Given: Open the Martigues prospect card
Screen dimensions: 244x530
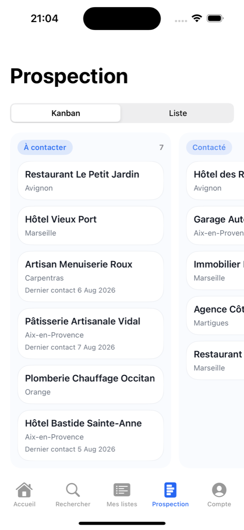Looking at the screenshot, I should coord(215,316).
